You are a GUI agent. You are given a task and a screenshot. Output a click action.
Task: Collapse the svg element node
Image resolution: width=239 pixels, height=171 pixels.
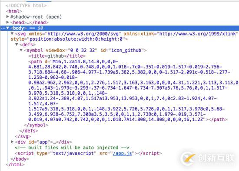12,34
